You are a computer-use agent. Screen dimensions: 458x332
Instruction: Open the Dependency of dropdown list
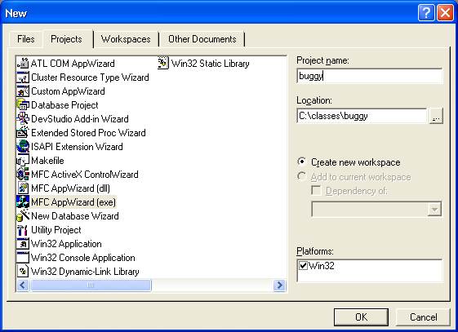(434, 209)
